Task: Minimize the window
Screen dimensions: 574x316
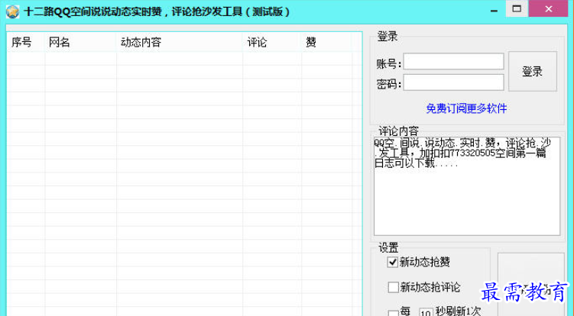Action: coord(495,10)
